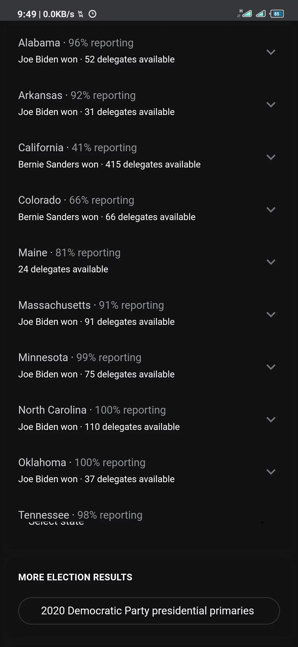This screenshot has width=298, height=647.
Task: Expand the Alabama results chevron
Action: tap(271, 52)
